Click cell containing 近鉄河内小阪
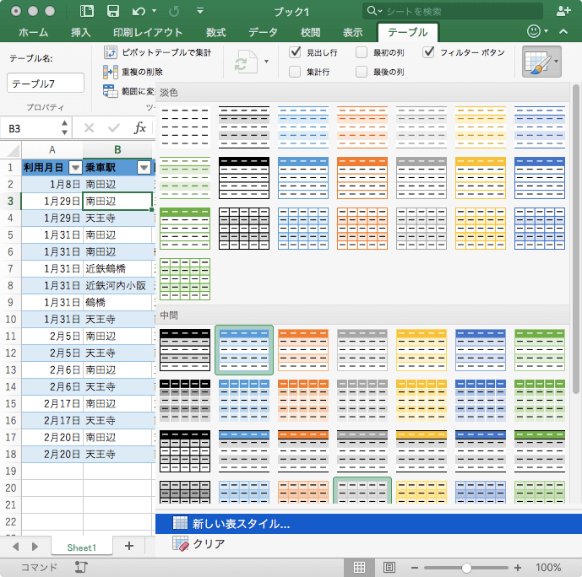 tap(117, 285)
